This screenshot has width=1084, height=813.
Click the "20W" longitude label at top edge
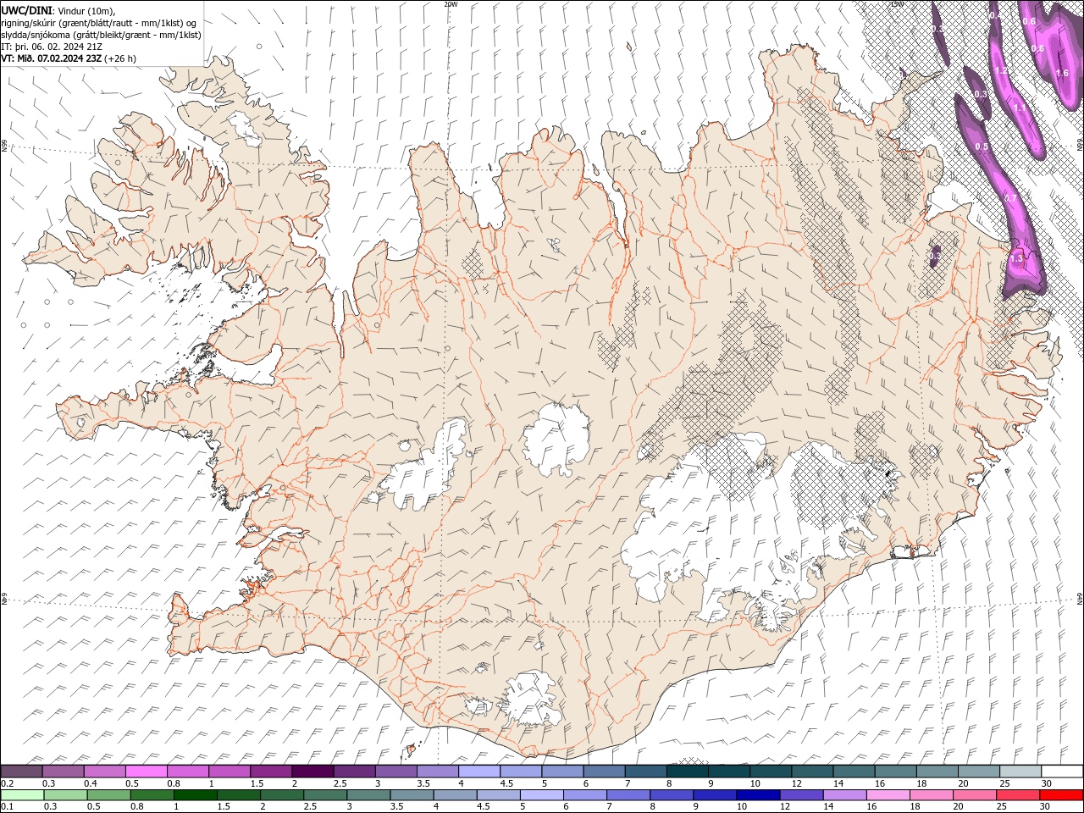[x=451, y=4]
